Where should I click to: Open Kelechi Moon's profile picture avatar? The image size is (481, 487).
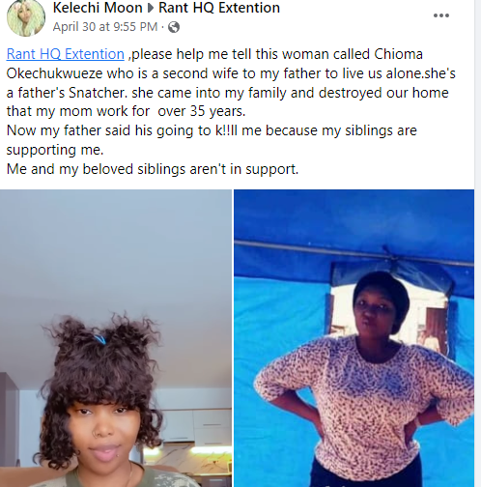pos(26,17)
